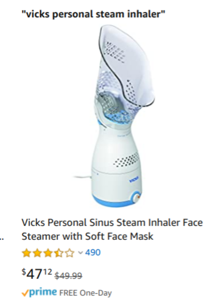Click the crossed-out $49.99 list price

pyautogui.click(x=68, y=276)
